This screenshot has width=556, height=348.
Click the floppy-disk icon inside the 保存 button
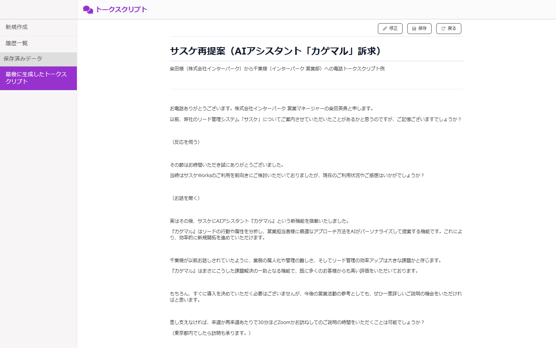tap(413, 28)
